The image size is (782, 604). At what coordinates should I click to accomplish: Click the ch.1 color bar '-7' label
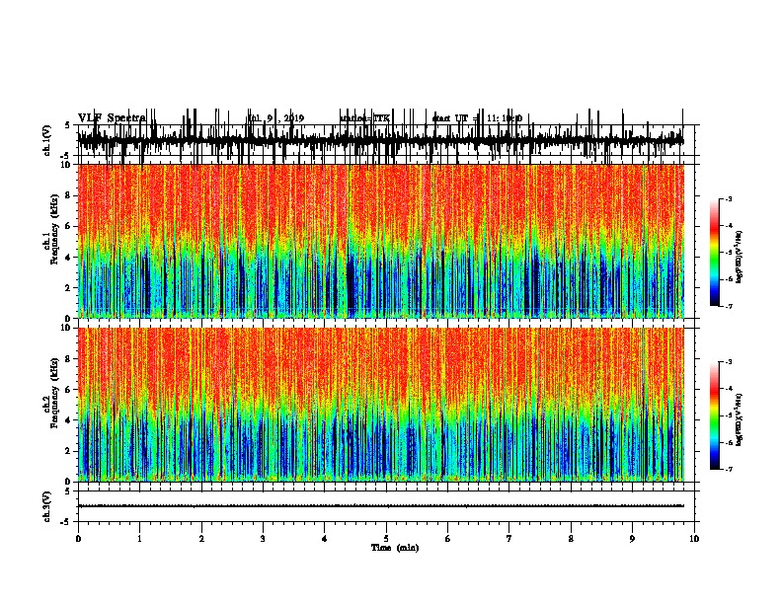tap(728, 306)
